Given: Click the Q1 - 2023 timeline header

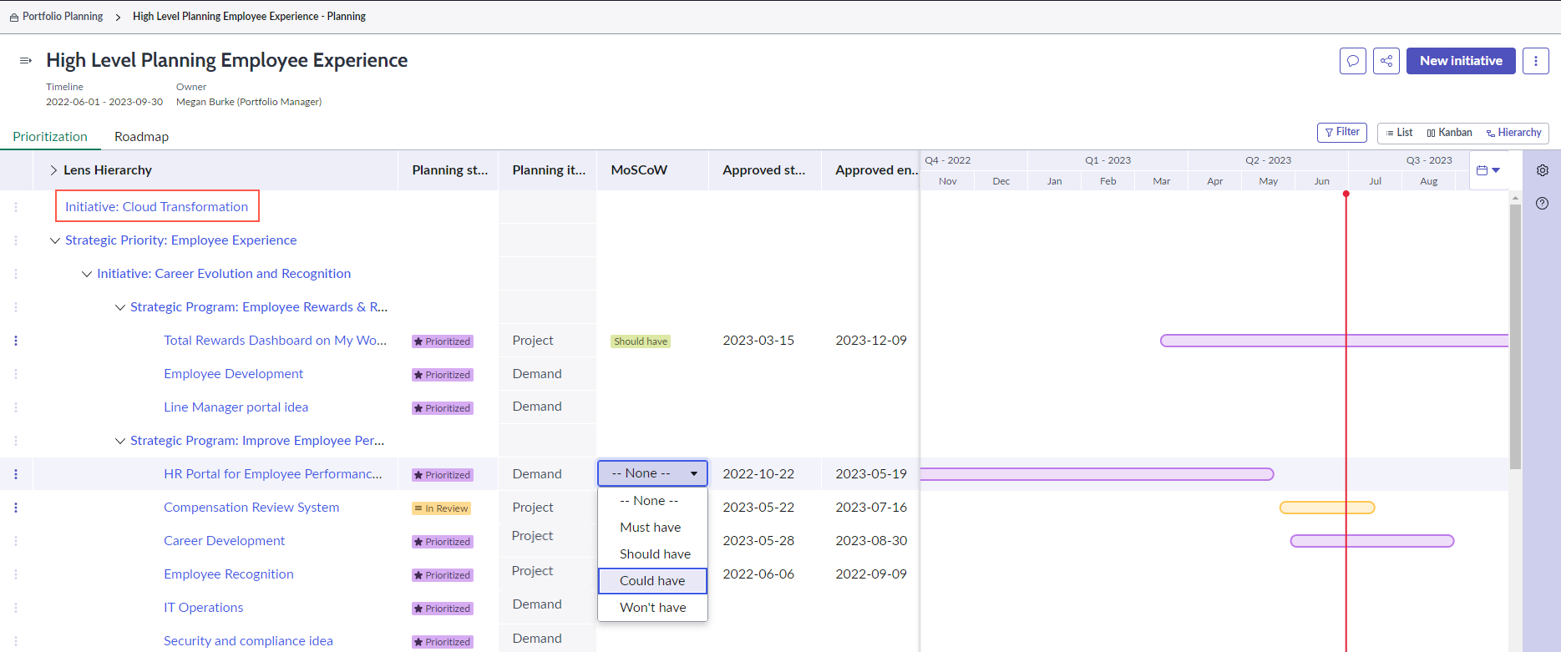Looking at the screenshot, I should click(1107, 160).
